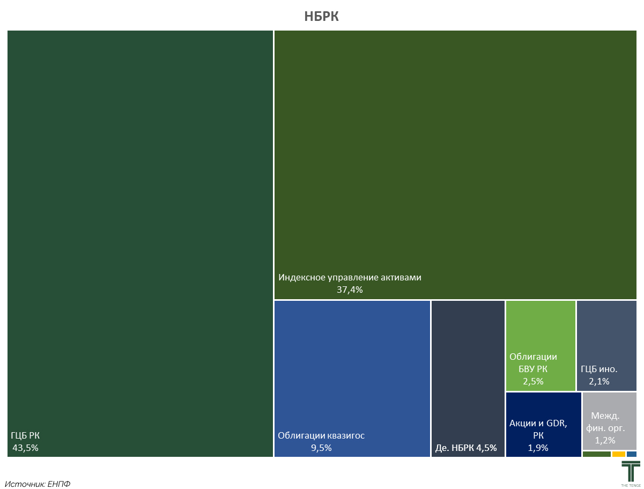Click the small green sliver under Межд. фин. орг.

596,454
